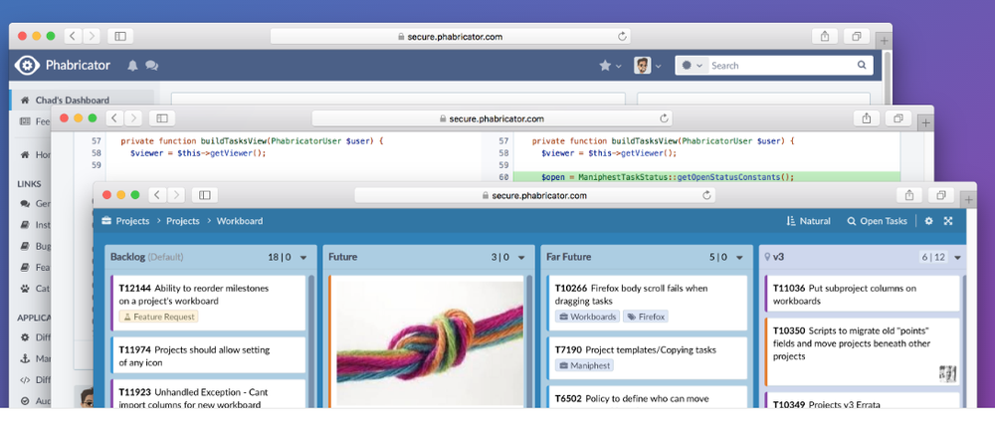Open notifications bell in Phabricator header
The height and width of the screenshot is (436, 995).
tap(132, 66)
